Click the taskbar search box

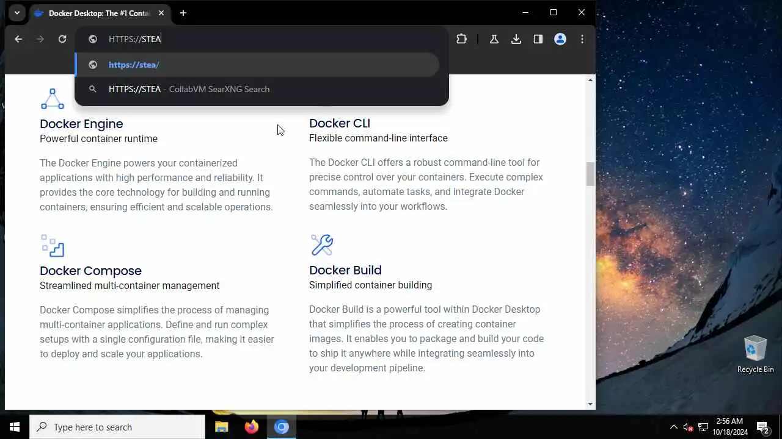click(x=117, y=427)
